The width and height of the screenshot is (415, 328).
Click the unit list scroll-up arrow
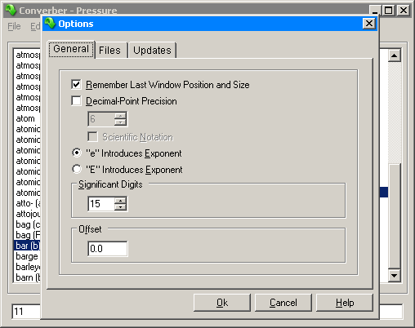point(394,55)
